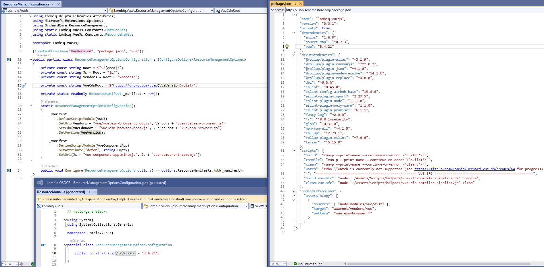Collapse the static constructor on line 20
The height and width of the screenshot is (267, 544).
(31, 106)
